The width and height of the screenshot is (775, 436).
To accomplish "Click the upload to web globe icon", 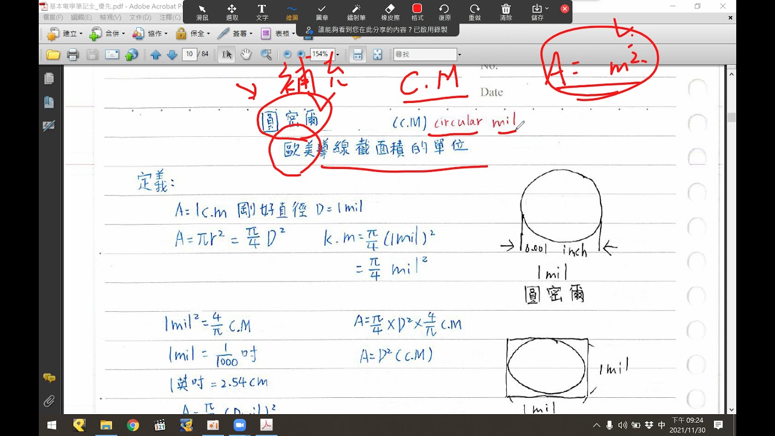I will pyautogui.click(x=131, y=54).
